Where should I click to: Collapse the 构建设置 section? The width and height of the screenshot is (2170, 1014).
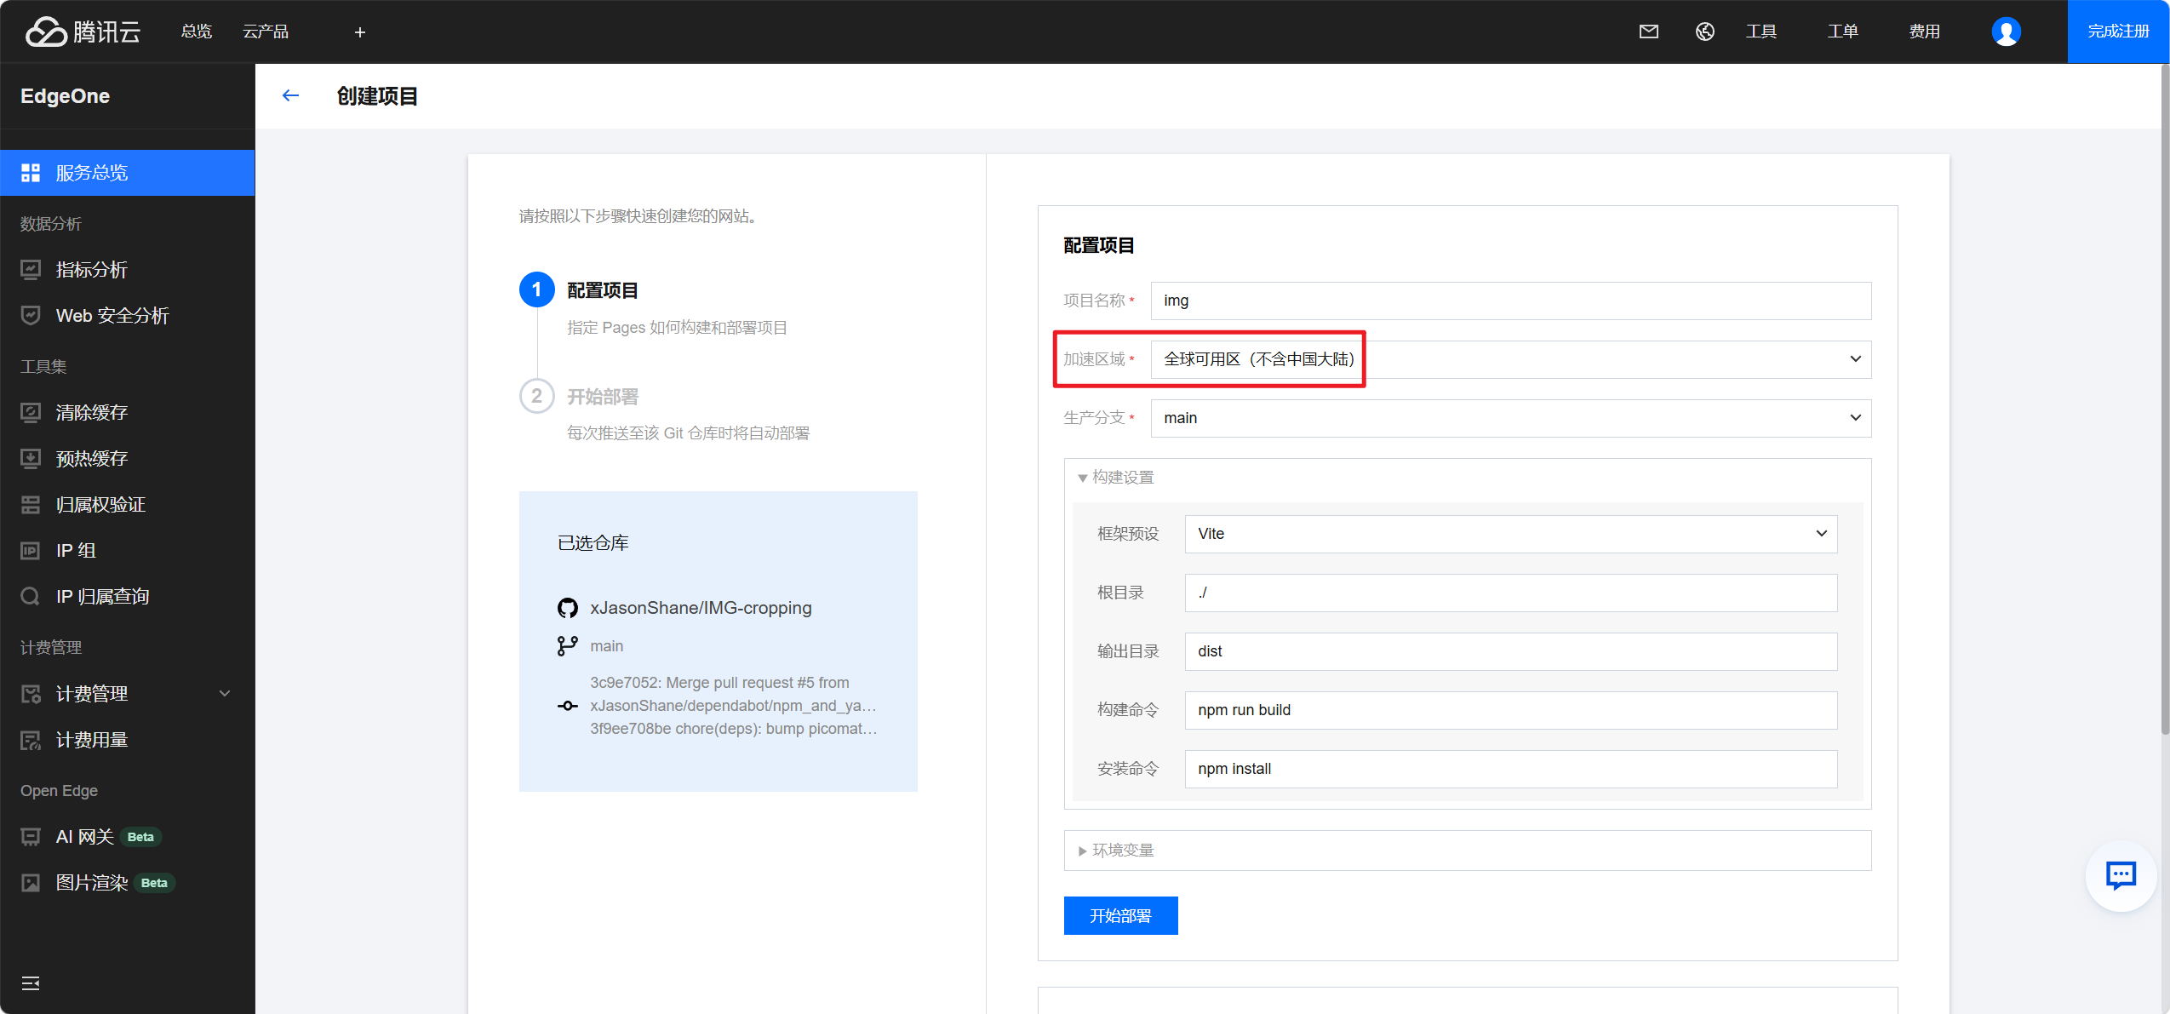(1115, 478)
